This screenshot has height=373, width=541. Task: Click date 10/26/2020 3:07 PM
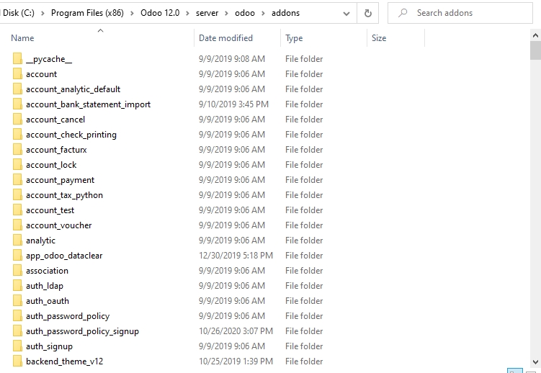coord(236,331)
